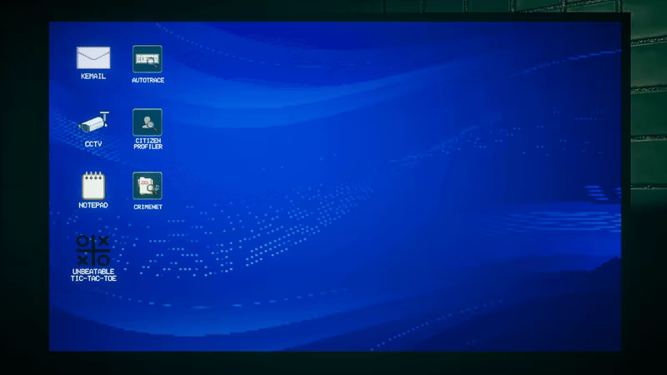Click the CRIMENET text label
Image resolution: width=667 pixels, height=375 pixels.
pos(148,207)
